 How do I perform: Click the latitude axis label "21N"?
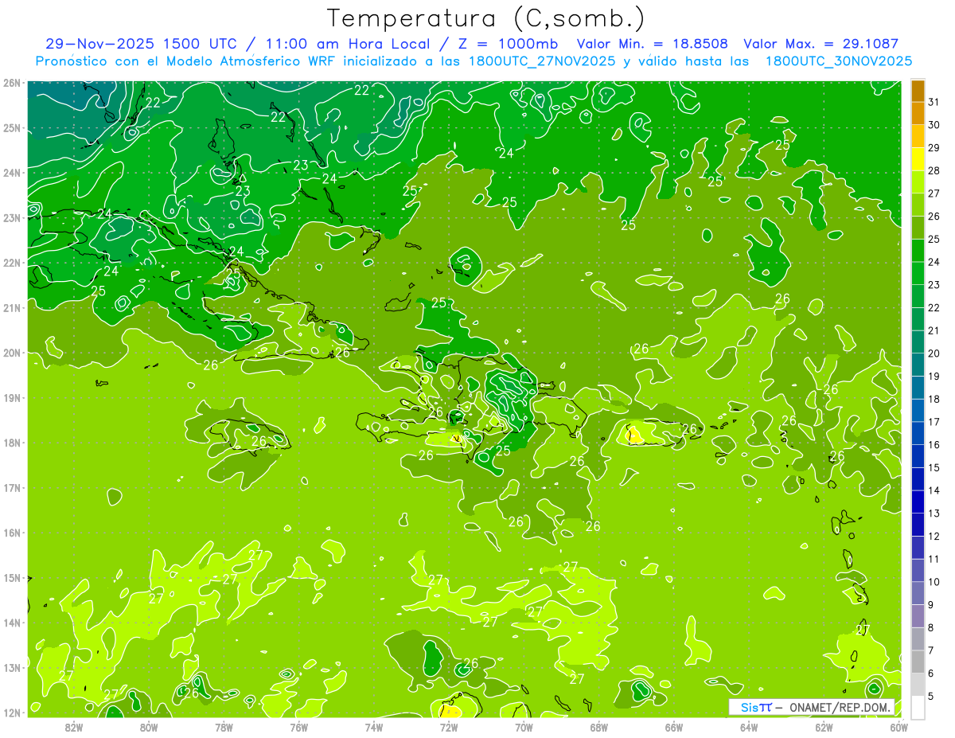click(12, 307)
